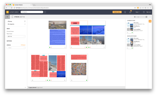Click the thumbnail zoom slider handle
This screenshot has height=96, width=157.
coord(138,17)
